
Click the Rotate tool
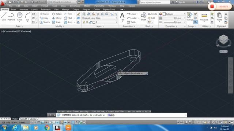(x=57, y=14)
